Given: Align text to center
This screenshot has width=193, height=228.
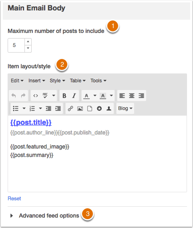Looking at the screenshot, I should tap(132, 96).
